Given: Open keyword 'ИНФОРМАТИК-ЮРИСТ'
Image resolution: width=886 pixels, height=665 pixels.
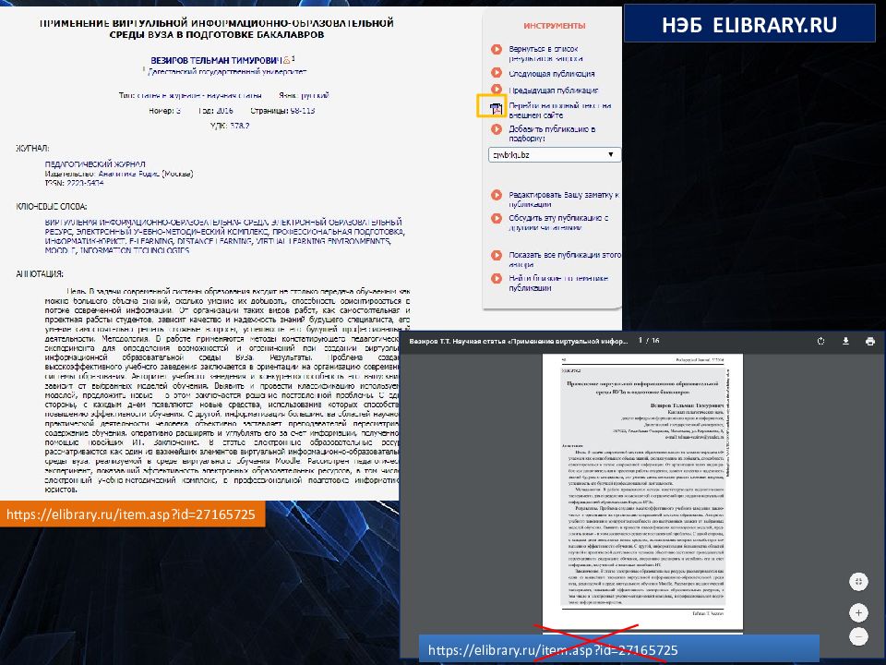Looking at the screenshot, I should [x=85, y=241].
